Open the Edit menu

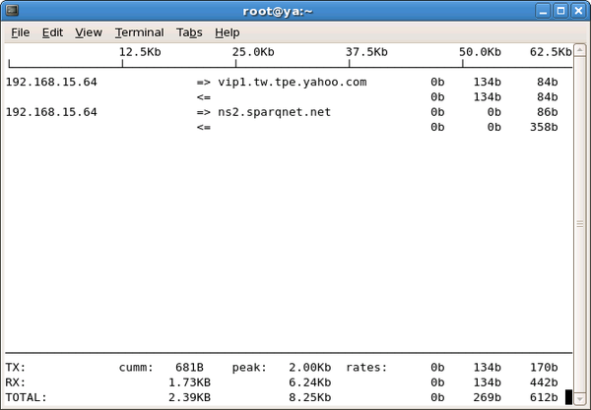[x=52, y=32]
